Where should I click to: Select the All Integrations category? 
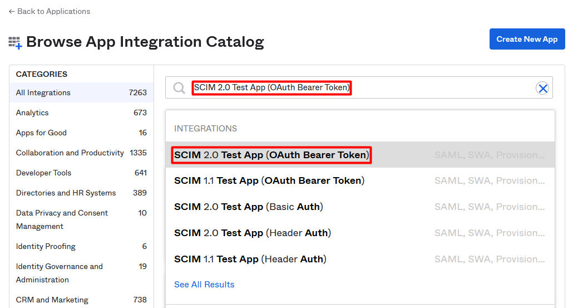coord(81,92)
